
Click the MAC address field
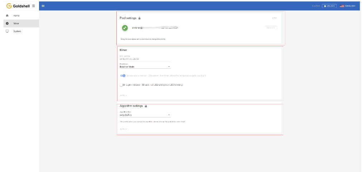tap(129, 59)
